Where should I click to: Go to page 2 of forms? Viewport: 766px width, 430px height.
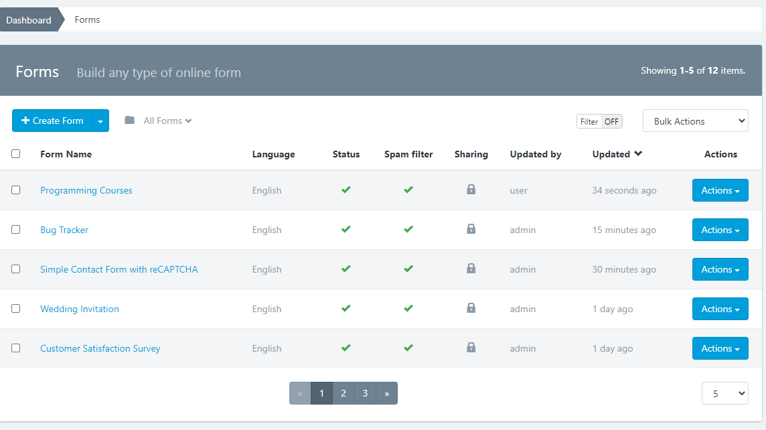click(343, 393)
